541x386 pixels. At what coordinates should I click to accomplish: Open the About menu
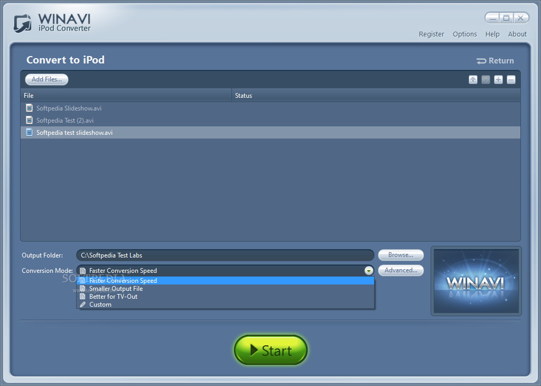tap(517, 34)
